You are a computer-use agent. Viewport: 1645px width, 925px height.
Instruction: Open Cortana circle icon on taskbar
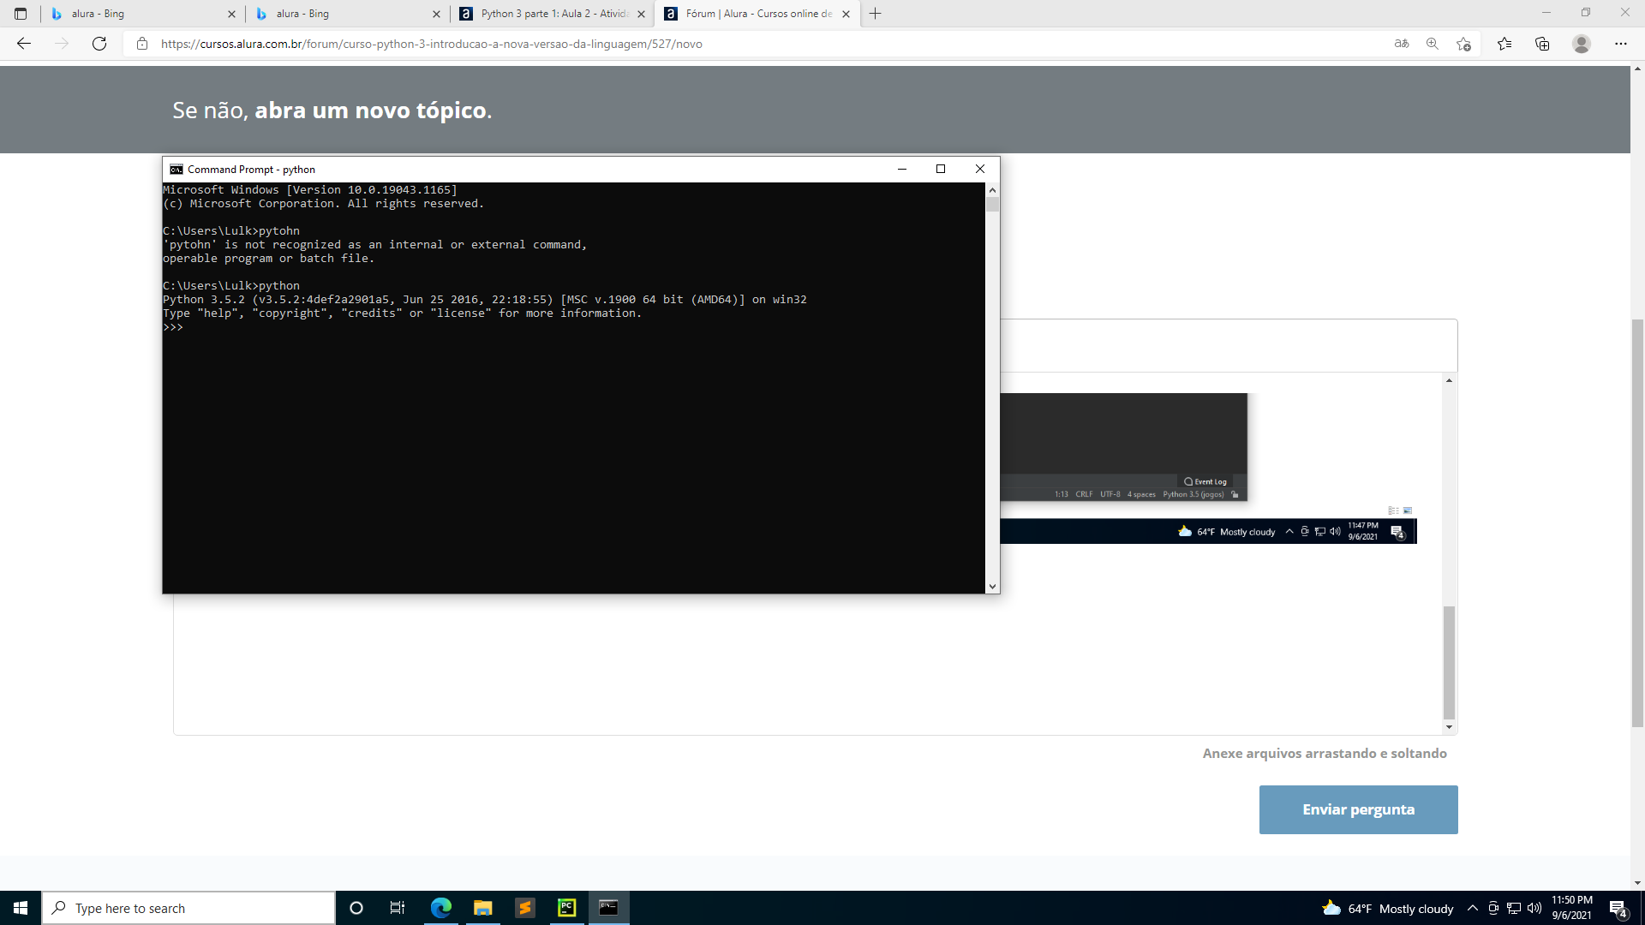[x=356, y=908]
